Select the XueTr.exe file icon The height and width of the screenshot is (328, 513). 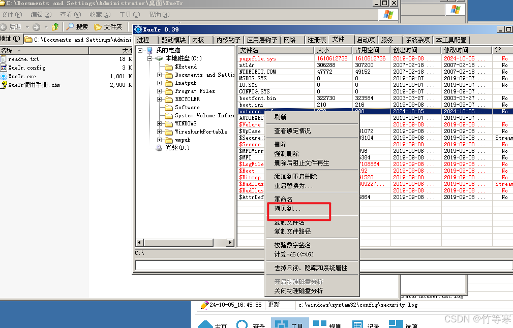(4, 76)
